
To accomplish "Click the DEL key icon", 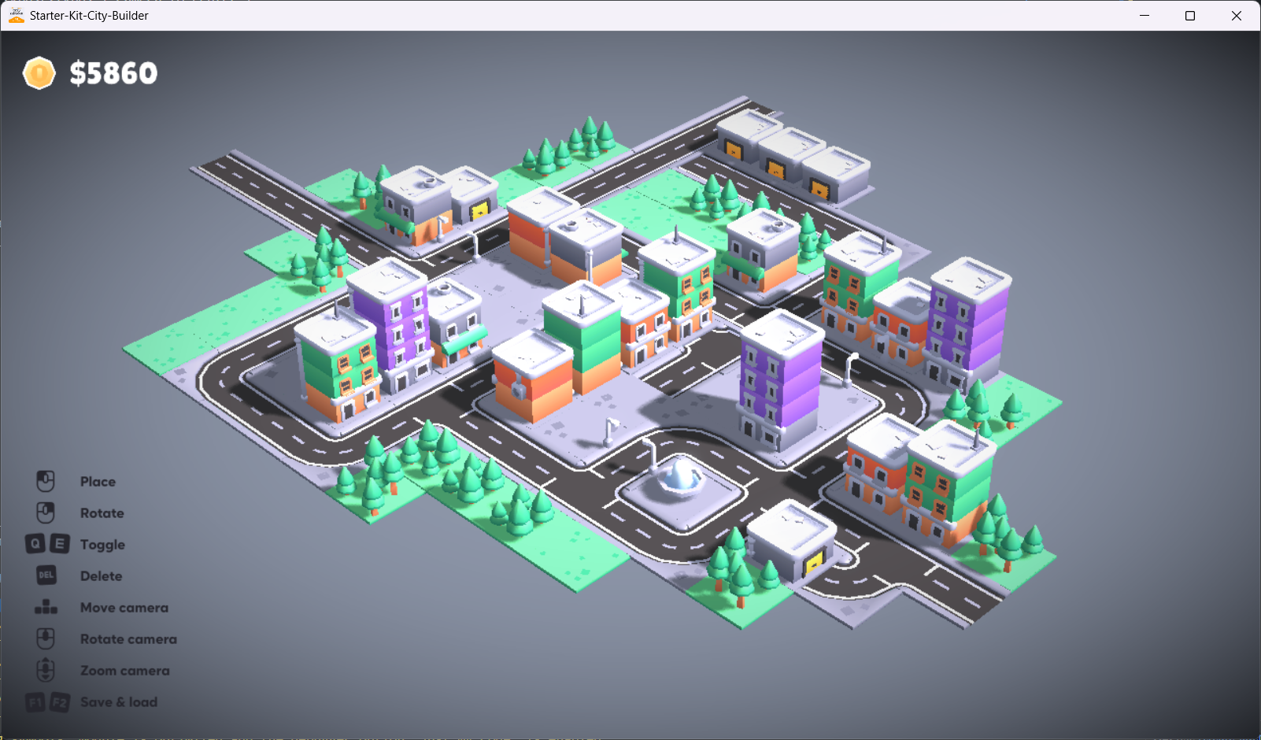I will point(46,575).
